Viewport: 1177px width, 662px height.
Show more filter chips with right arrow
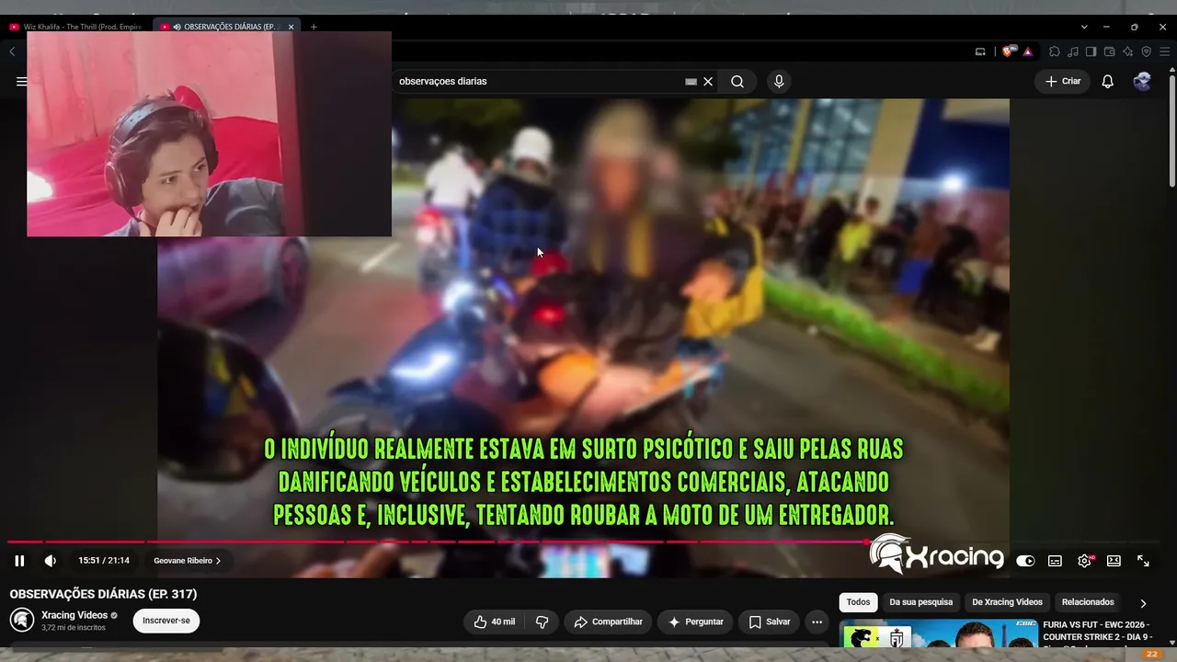(x=1143, y=603)
